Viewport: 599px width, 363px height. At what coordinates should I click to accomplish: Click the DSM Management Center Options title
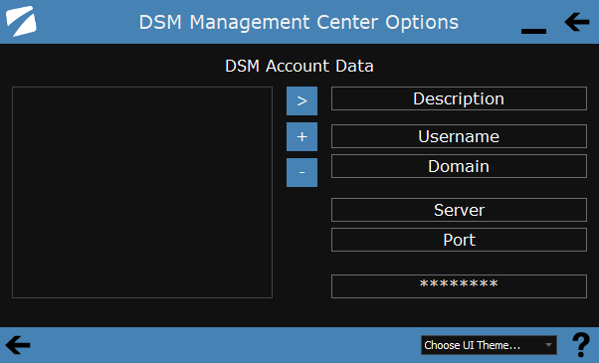click(x=299, y=22)
